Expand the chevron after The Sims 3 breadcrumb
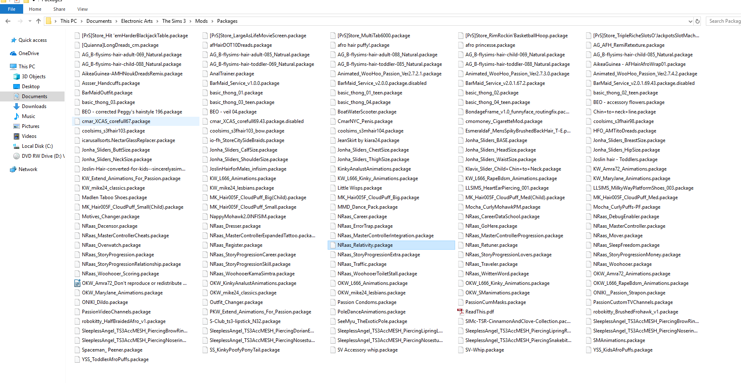The image size is (741, 383). pyautogui.click(x=190, y=21)
